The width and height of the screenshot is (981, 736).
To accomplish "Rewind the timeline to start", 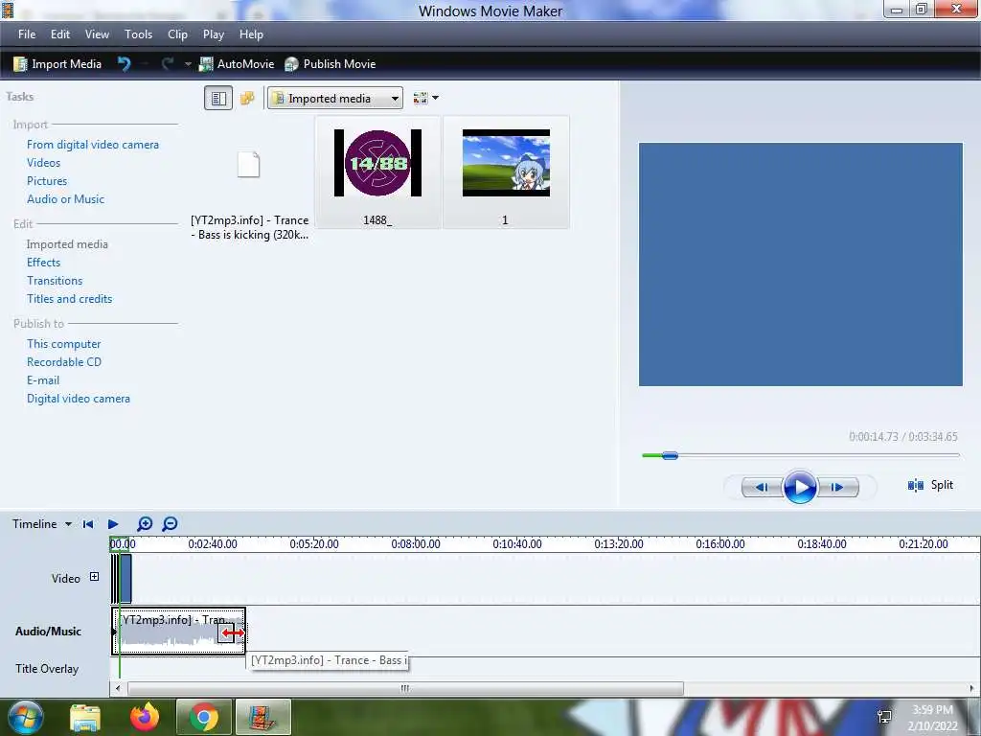I will click(88, 524).
